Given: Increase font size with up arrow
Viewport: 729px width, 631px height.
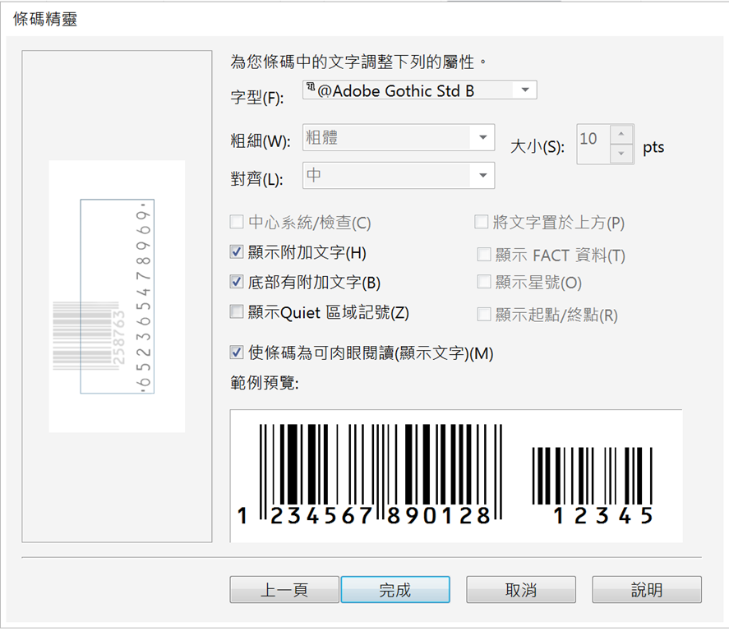Looking at the screenshot, I should (621, 134).
